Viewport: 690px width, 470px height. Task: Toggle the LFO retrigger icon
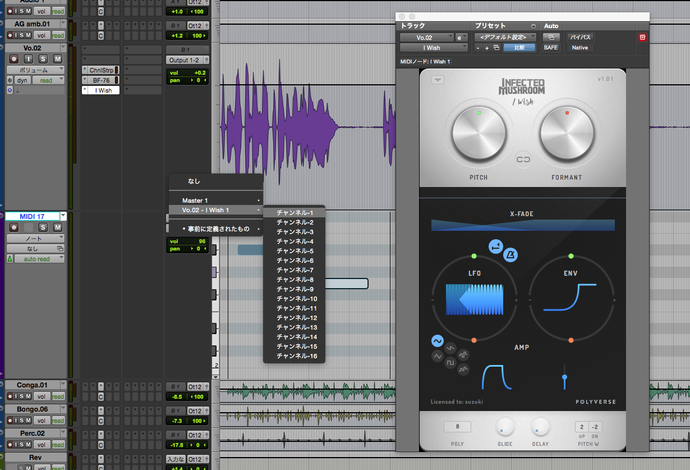[x=495, y=246]
